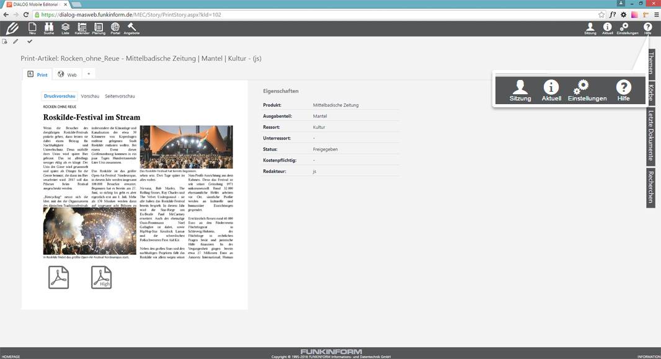Image resolution: width=661 pixels, height=359 pixels.
Task: Add a channel with the plus tab
Action: (89, 74)
